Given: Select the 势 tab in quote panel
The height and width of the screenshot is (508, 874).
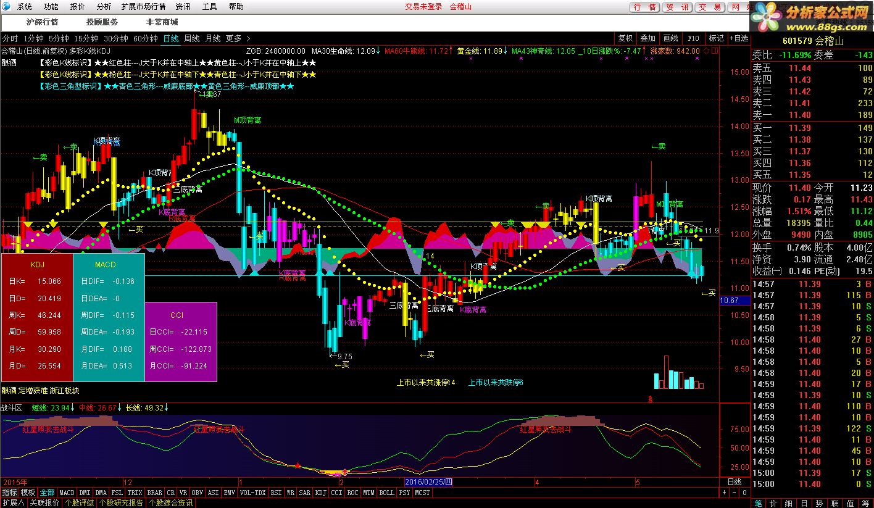Looking at the screenshot, I should click(820, 503).
